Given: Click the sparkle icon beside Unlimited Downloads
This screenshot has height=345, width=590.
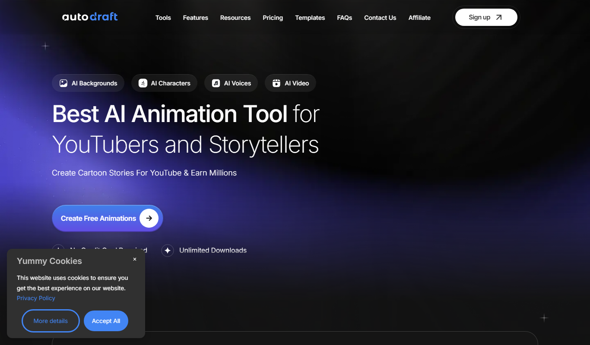Looking at the screenshot, I should click(168, 251).
